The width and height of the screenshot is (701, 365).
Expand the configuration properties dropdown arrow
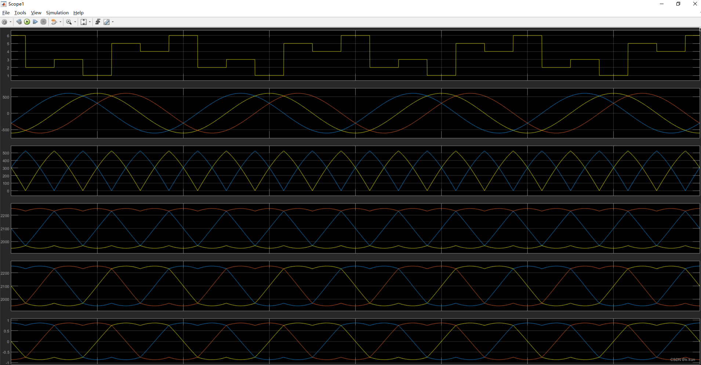(11, 22)
